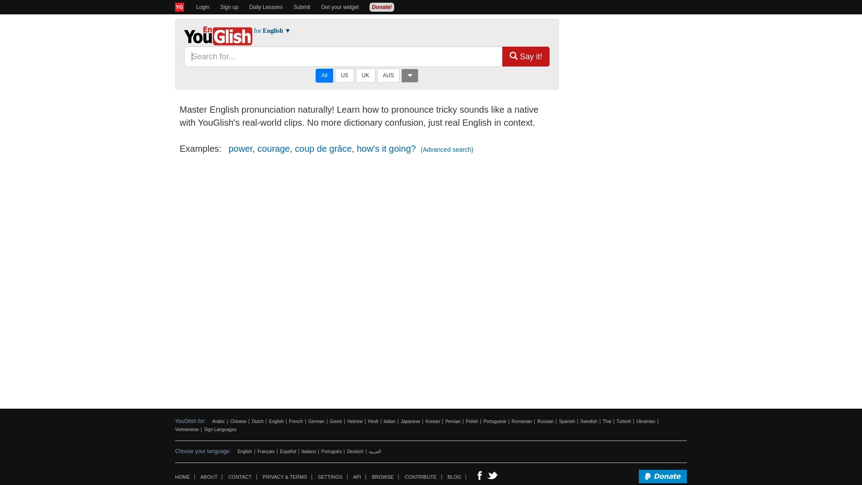
Task: Switch YouGlish to Ukrainian
Action: (646, 422)
